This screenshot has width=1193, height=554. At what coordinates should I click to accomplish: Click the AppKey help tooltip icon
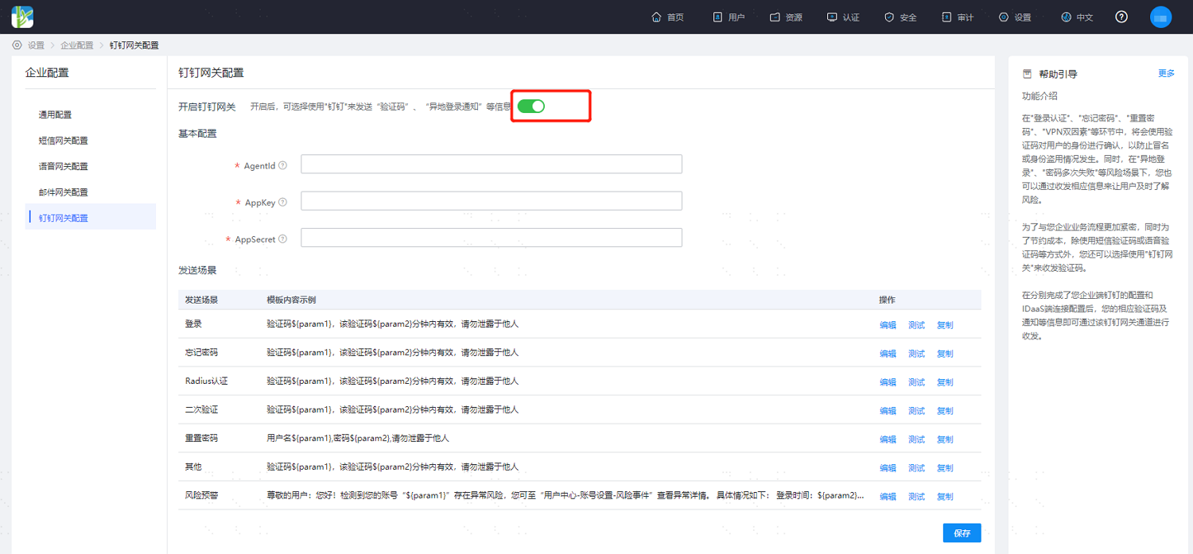coord(283,202)
